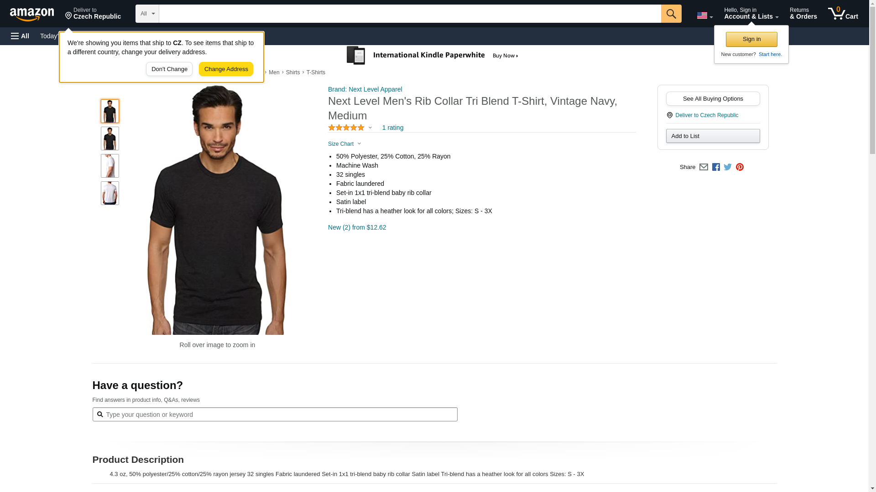This screenshot has height=492, width=876.
Task: Open the search category All dropdown
Action: 147,14
